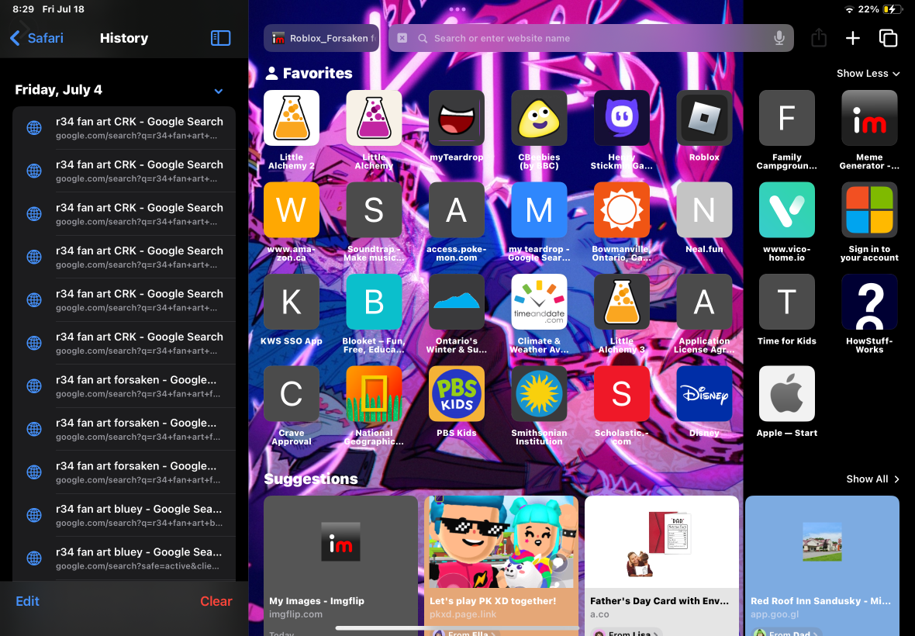The width and height of the screenshot is (915, 636).
Task: Open the Neal.fun favorite
Action: [x=704, y=210]
